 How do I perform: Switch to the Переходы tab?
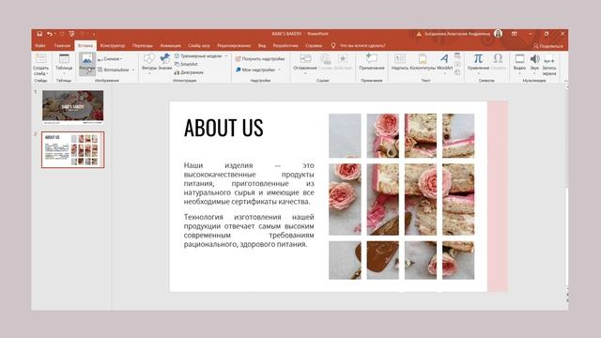pos(143,46)
